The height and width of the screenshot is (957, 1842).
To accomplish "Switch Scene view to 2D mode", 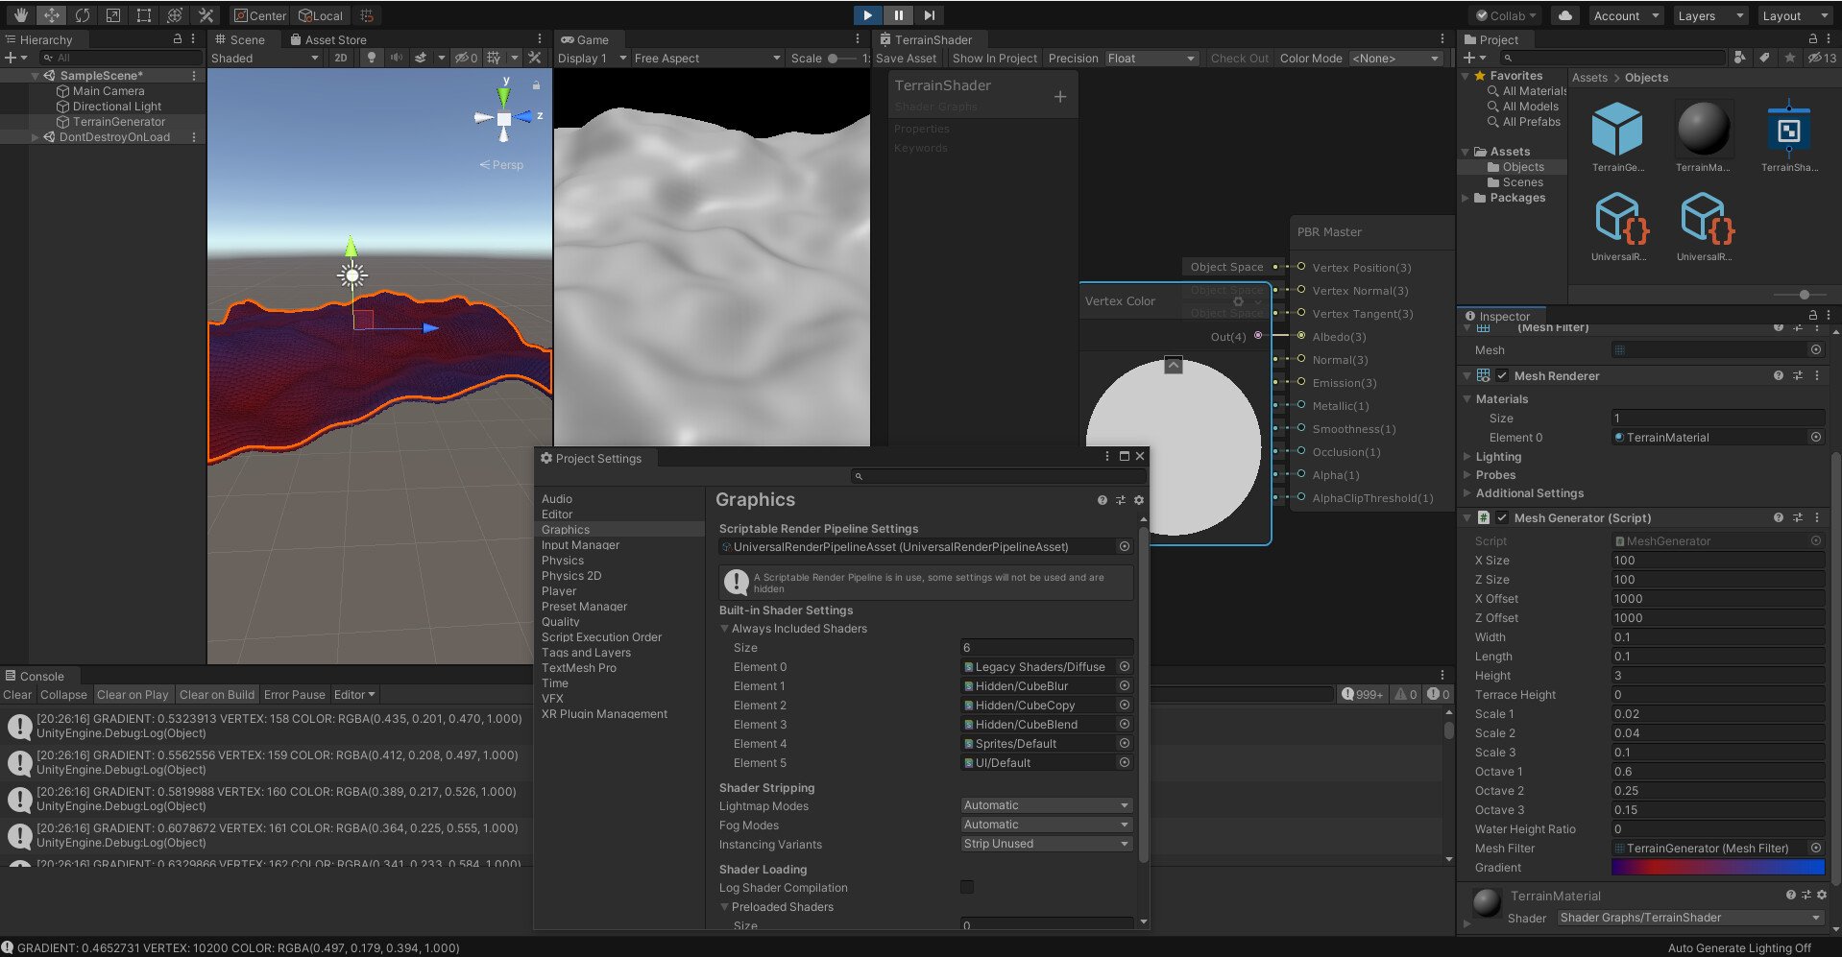I will click(341, 58).
